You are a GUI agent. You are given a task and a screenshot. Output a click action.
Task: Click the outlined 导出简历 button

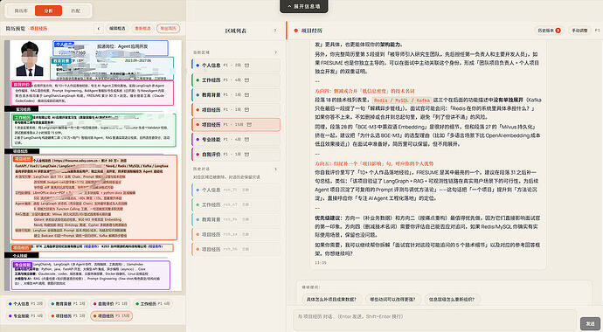pos(168,29)
